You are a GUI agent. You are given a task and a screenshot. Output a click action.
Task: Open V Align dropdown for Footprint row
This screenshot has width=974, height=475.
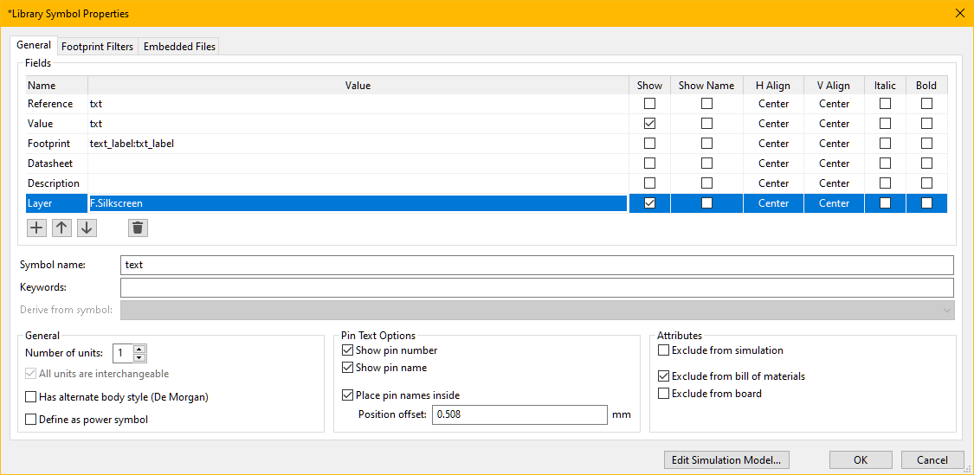click(x=834, y=144)
